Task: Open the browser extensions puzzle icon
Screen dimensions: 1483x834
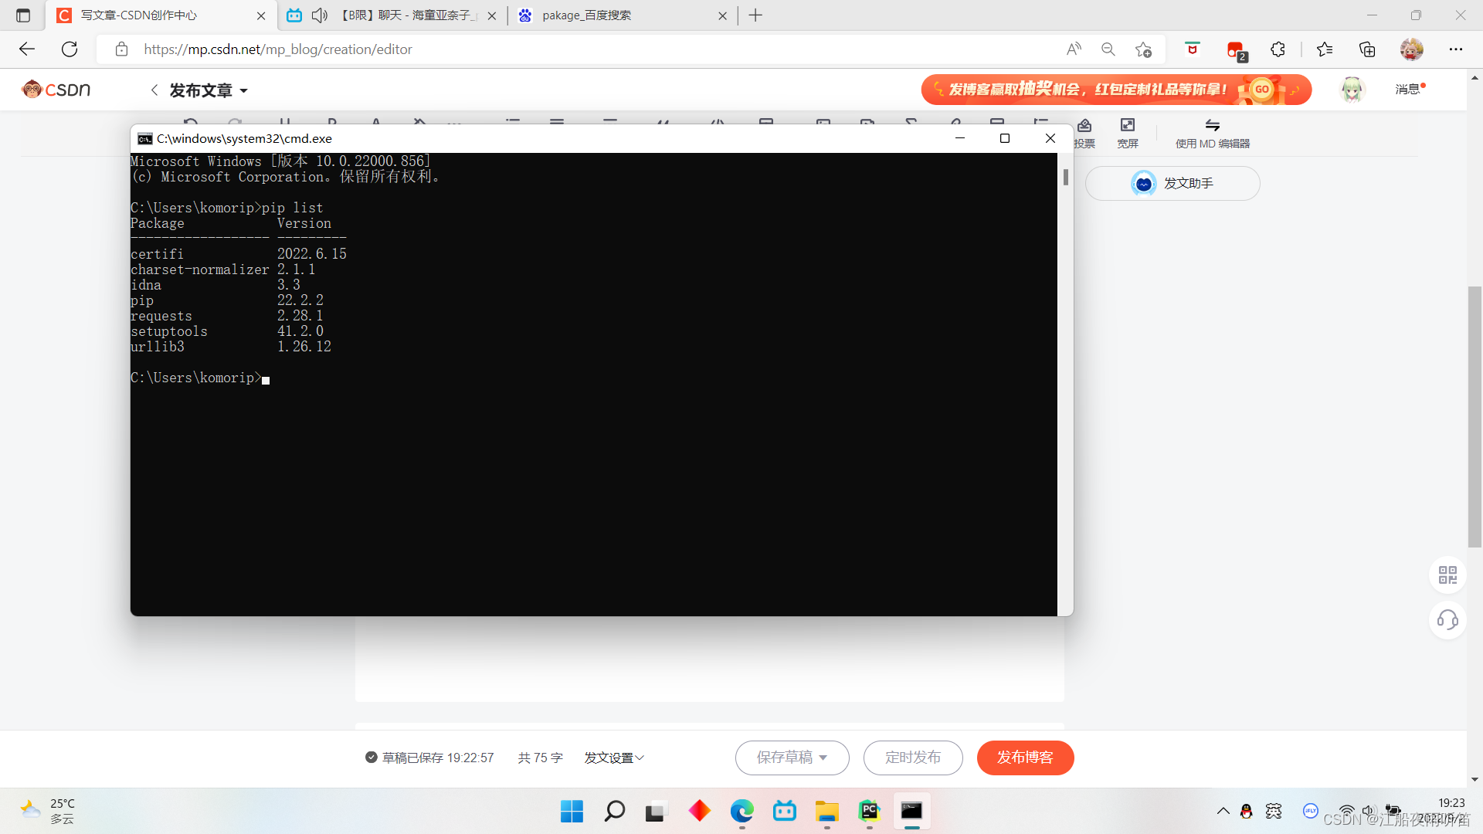Action: [x=1278, y=49]
